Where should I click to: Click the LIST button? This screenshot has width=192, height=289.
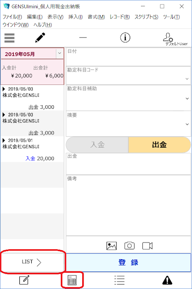(32, 262)
